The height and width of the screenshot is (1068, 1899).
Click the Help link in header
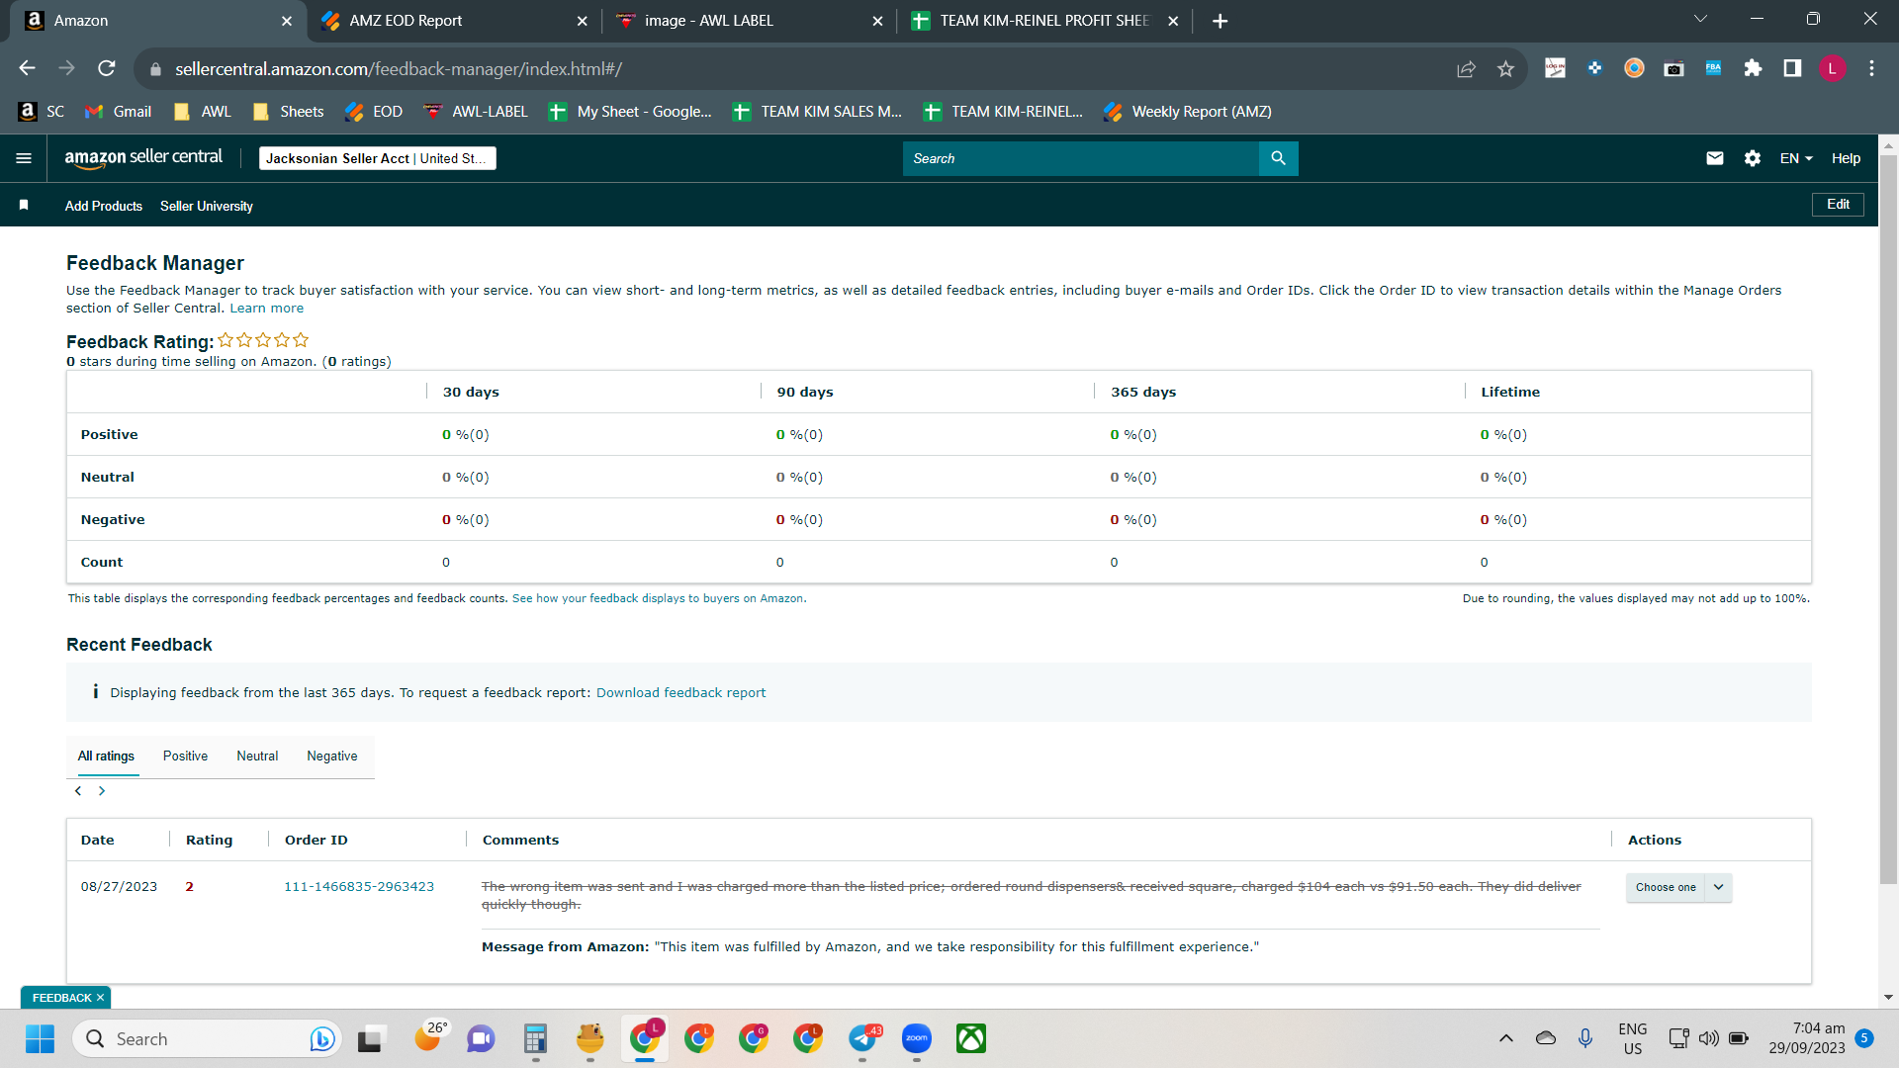click(x=1846, y=158)
